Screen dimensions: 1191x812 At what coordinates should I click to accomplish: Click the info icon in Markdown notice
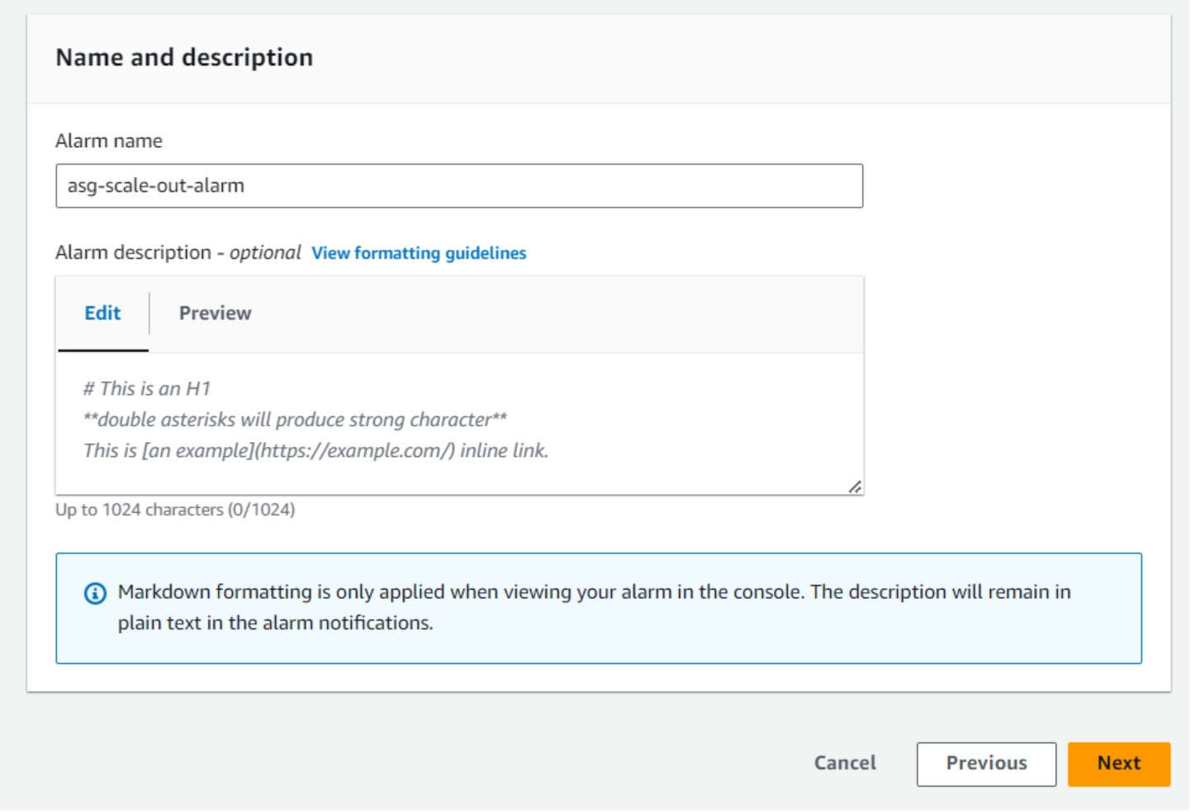[95, 593]
